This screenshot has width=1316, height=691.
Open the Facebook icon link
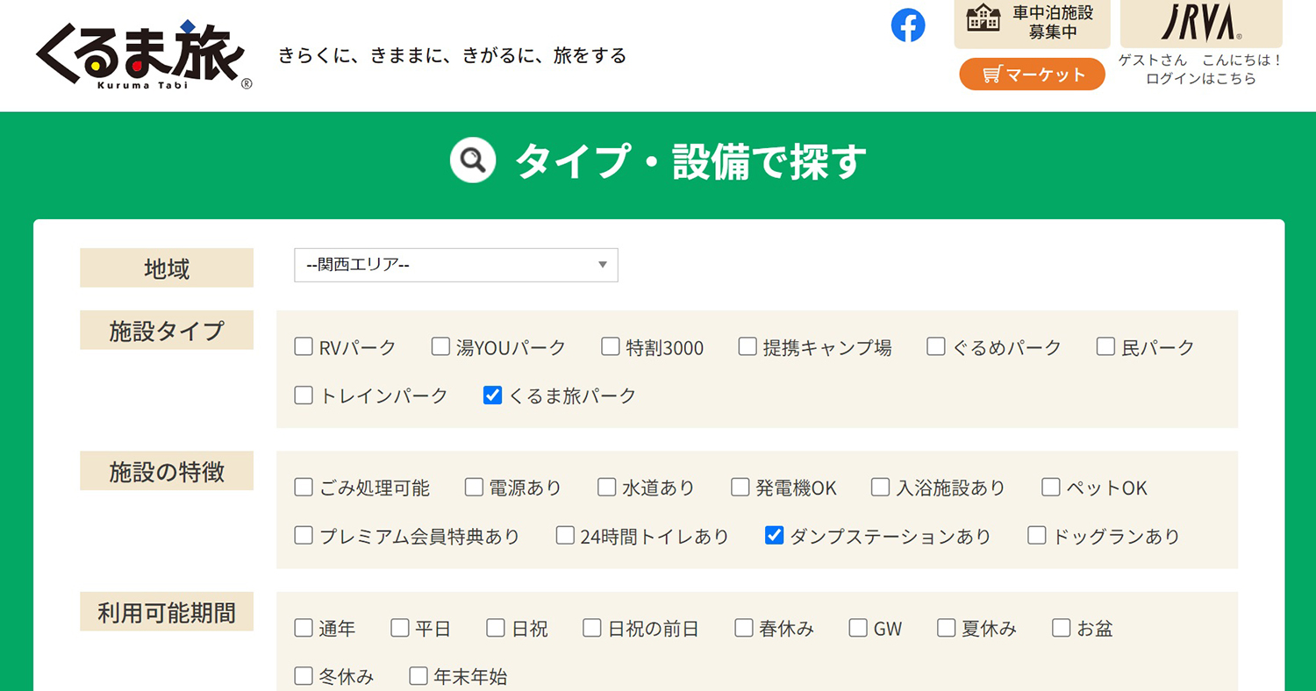point(908,25)
